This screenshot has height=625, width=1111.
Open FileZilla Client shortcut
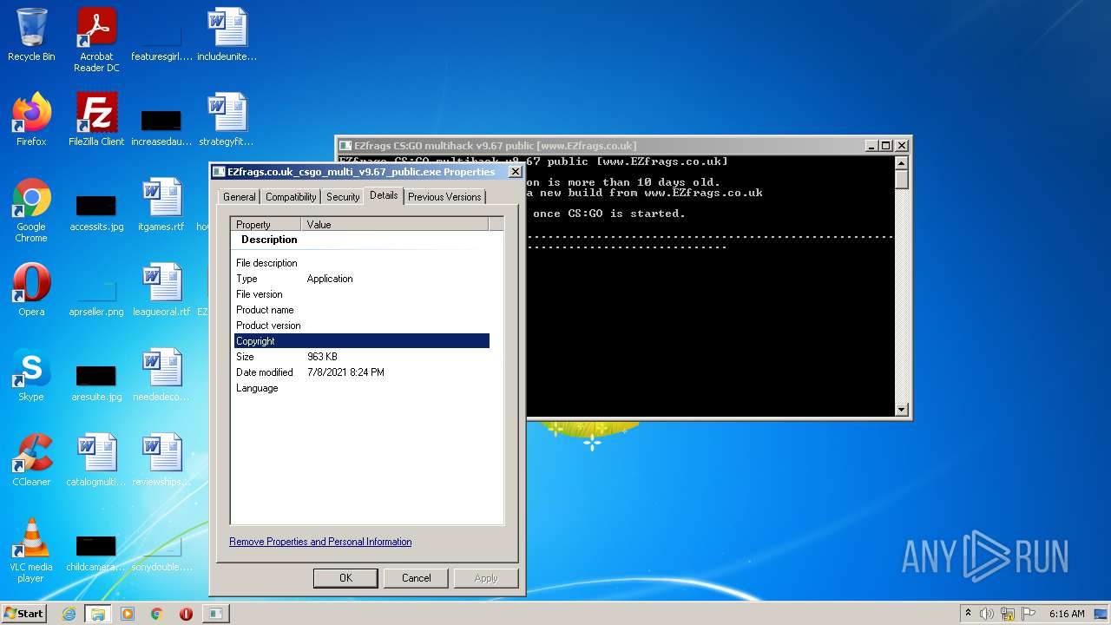click(96, 120)
